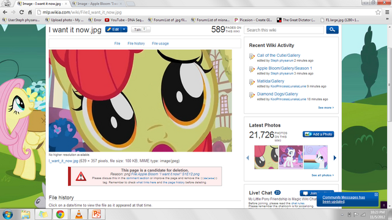Viewport: 392px width, 220px height.
Task: Open the Error bookmark
Action: [x=95, y=20]
